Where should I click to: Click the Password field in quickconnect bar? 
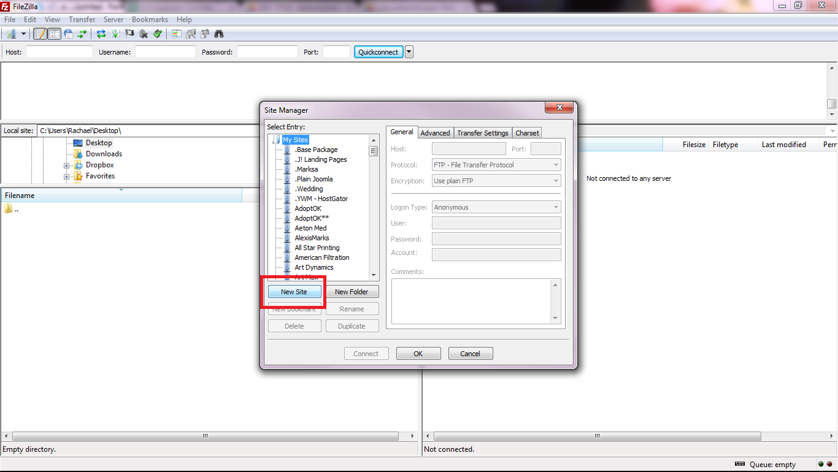point(267,52)
